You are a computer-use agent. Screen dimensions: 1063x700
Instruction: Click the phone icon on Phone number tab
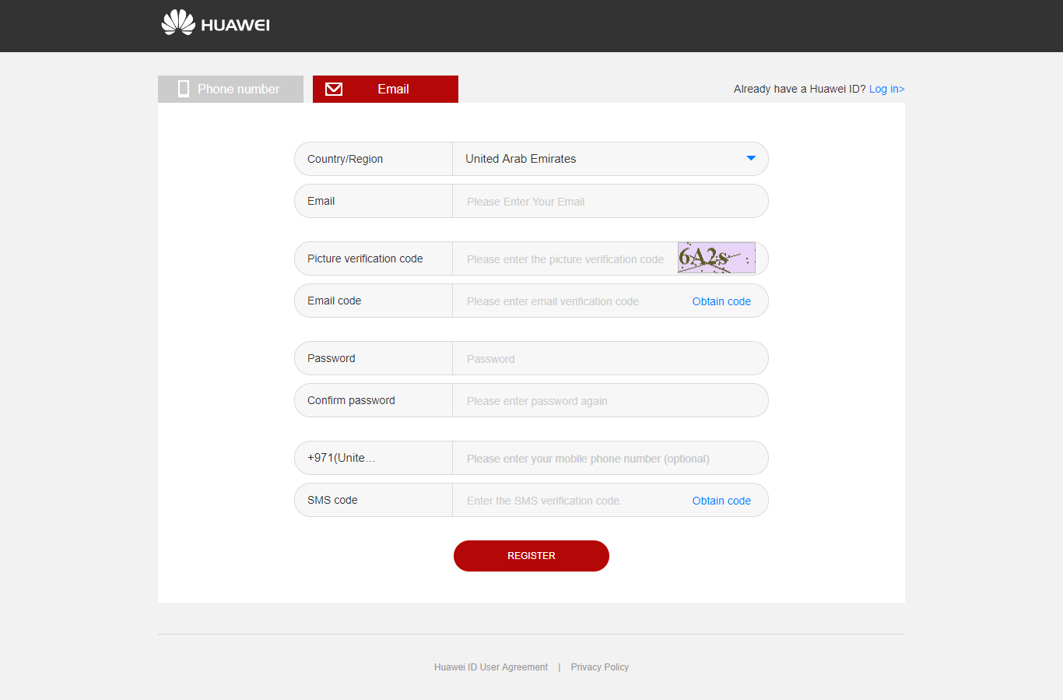tap(184, 89)
